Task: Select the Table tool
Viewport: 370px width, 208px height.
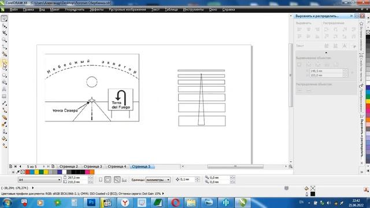Action: [x=4, y=96]
